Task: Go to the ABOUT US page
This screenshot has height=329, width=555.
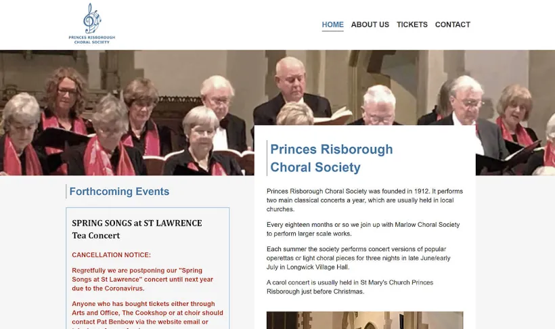Action: (370, 24)
